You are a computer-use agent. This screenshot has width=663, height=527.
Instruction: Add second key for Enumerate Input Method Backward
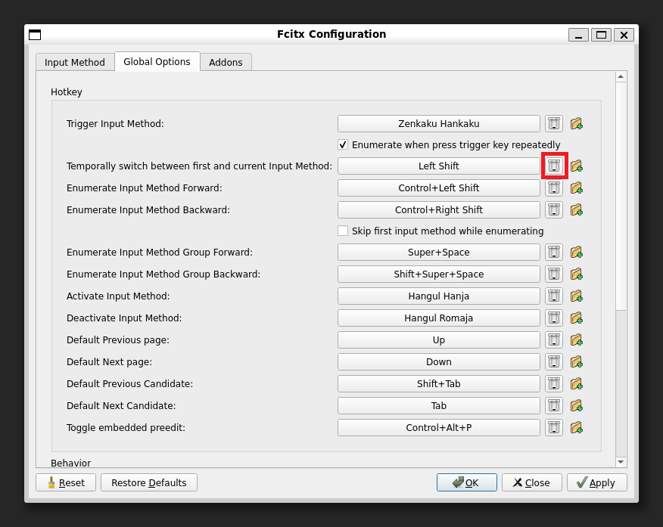coord(576,210)
